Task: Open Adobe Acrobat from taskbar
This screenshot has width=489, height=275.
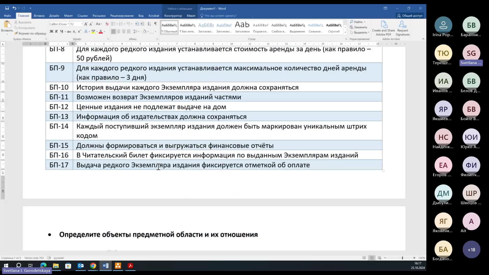Action: click(130, 266)
